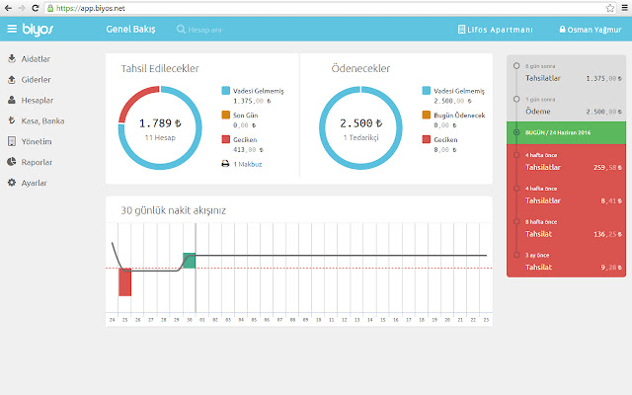Click the bookmark star icon

point(610,8)
